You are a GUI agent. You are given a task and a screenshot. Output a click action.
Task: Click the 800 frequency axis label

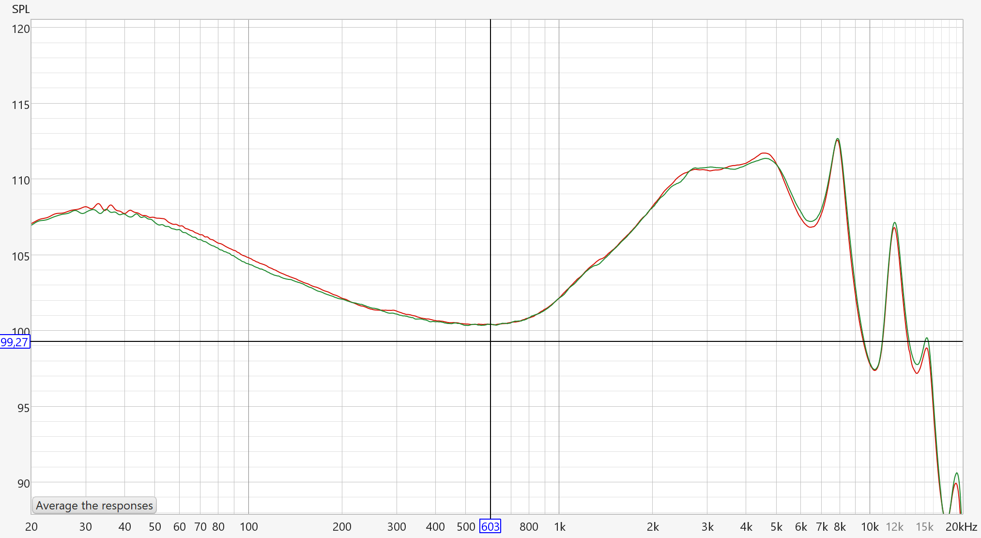tap(529, 527)
